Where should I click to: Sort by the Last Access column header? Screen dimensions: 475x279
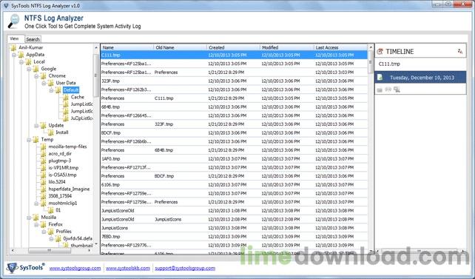340,47
